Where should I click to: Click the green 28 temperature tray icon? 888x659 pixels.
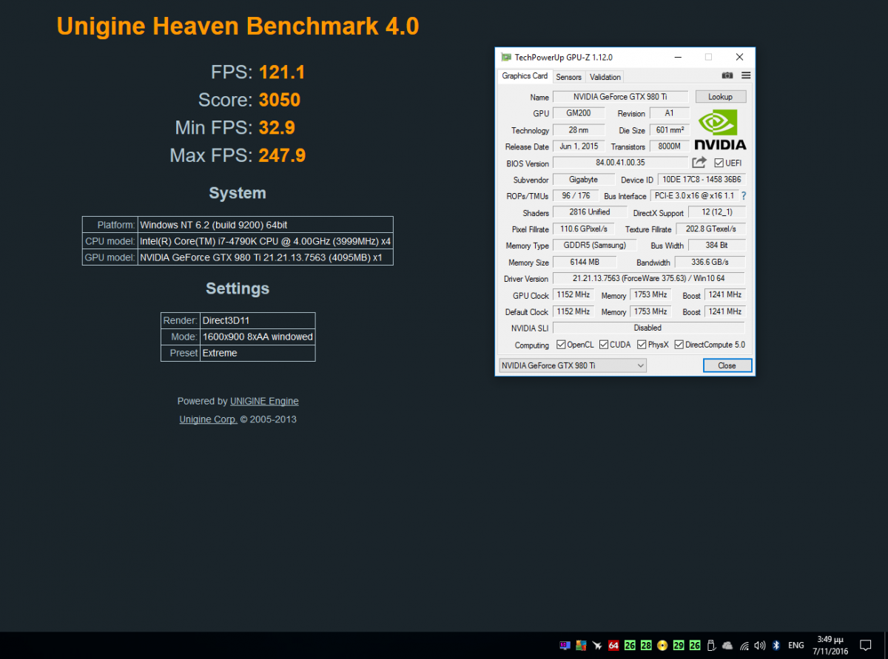pos(646,645)
